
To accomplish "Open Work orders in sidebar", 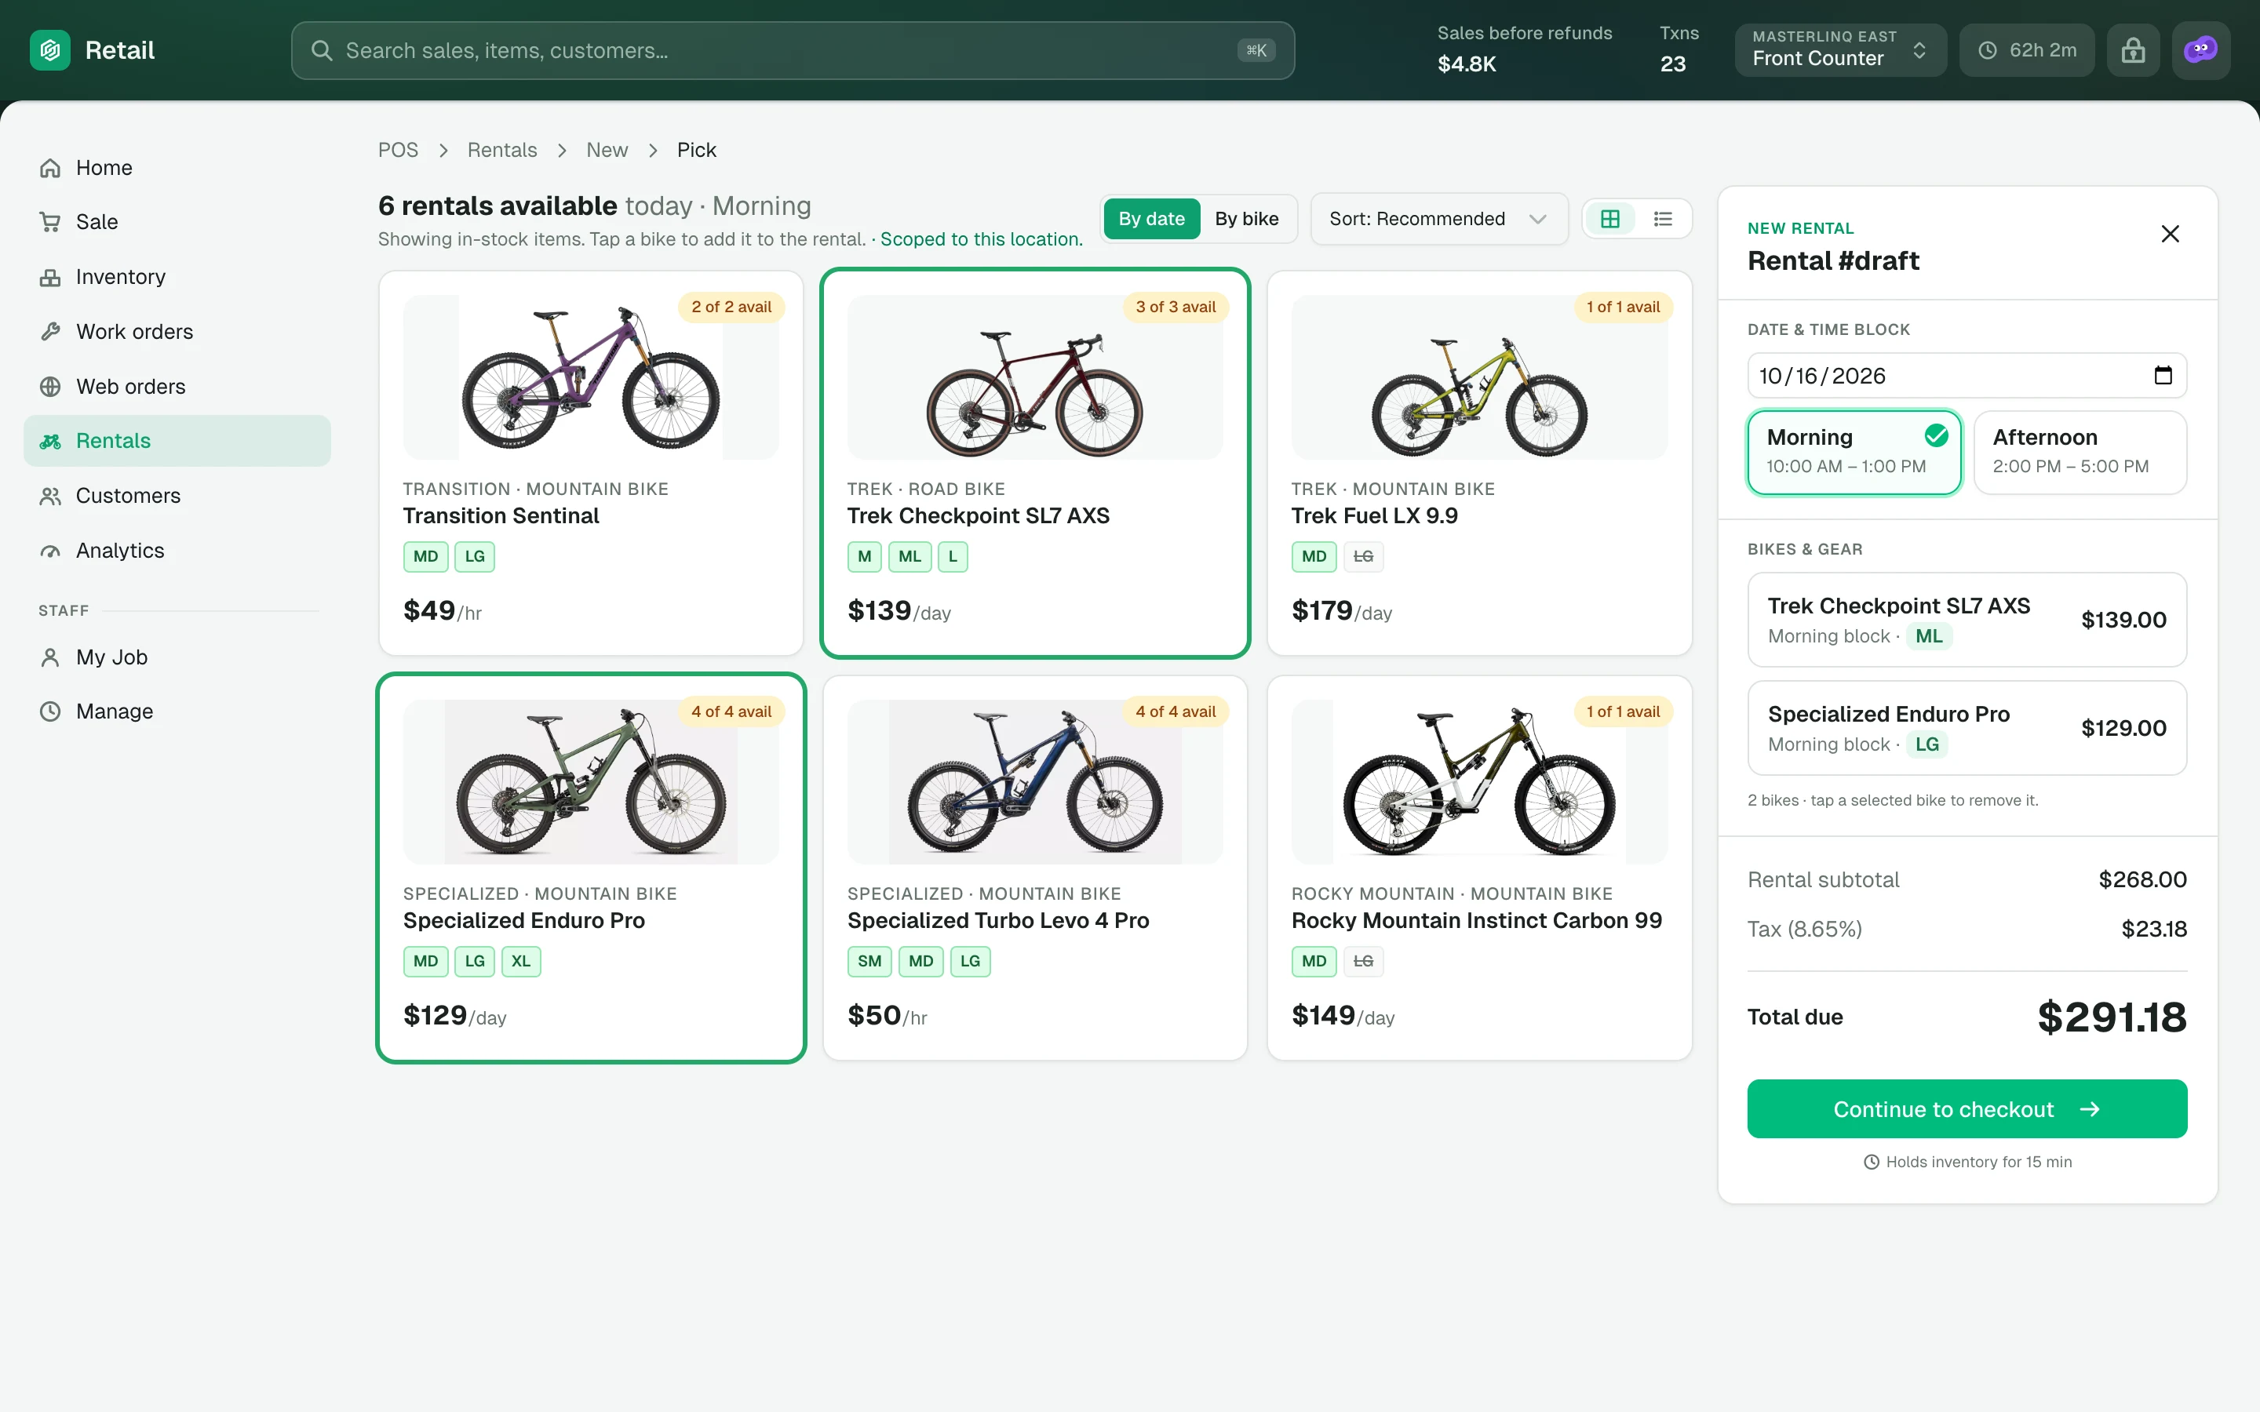I will pyautogui.click(x=177, y=332).
